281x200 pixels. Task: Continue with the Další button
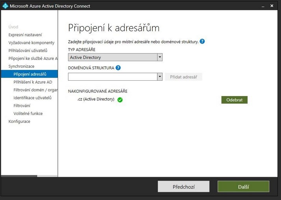(x=243, y=187)
